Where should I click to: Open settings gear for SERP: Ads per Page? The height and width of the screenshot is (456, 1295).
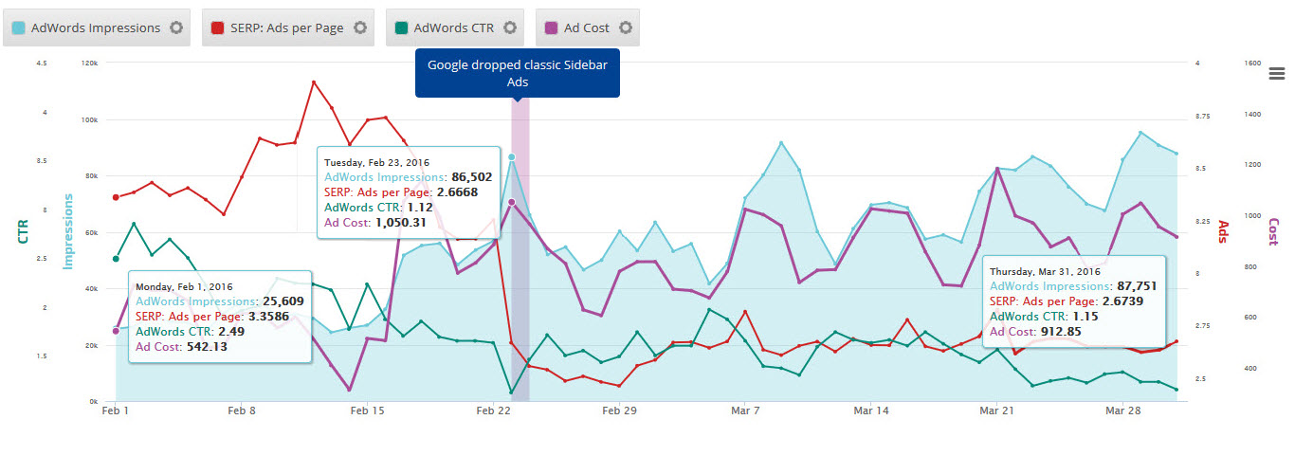tap(359, 28)
